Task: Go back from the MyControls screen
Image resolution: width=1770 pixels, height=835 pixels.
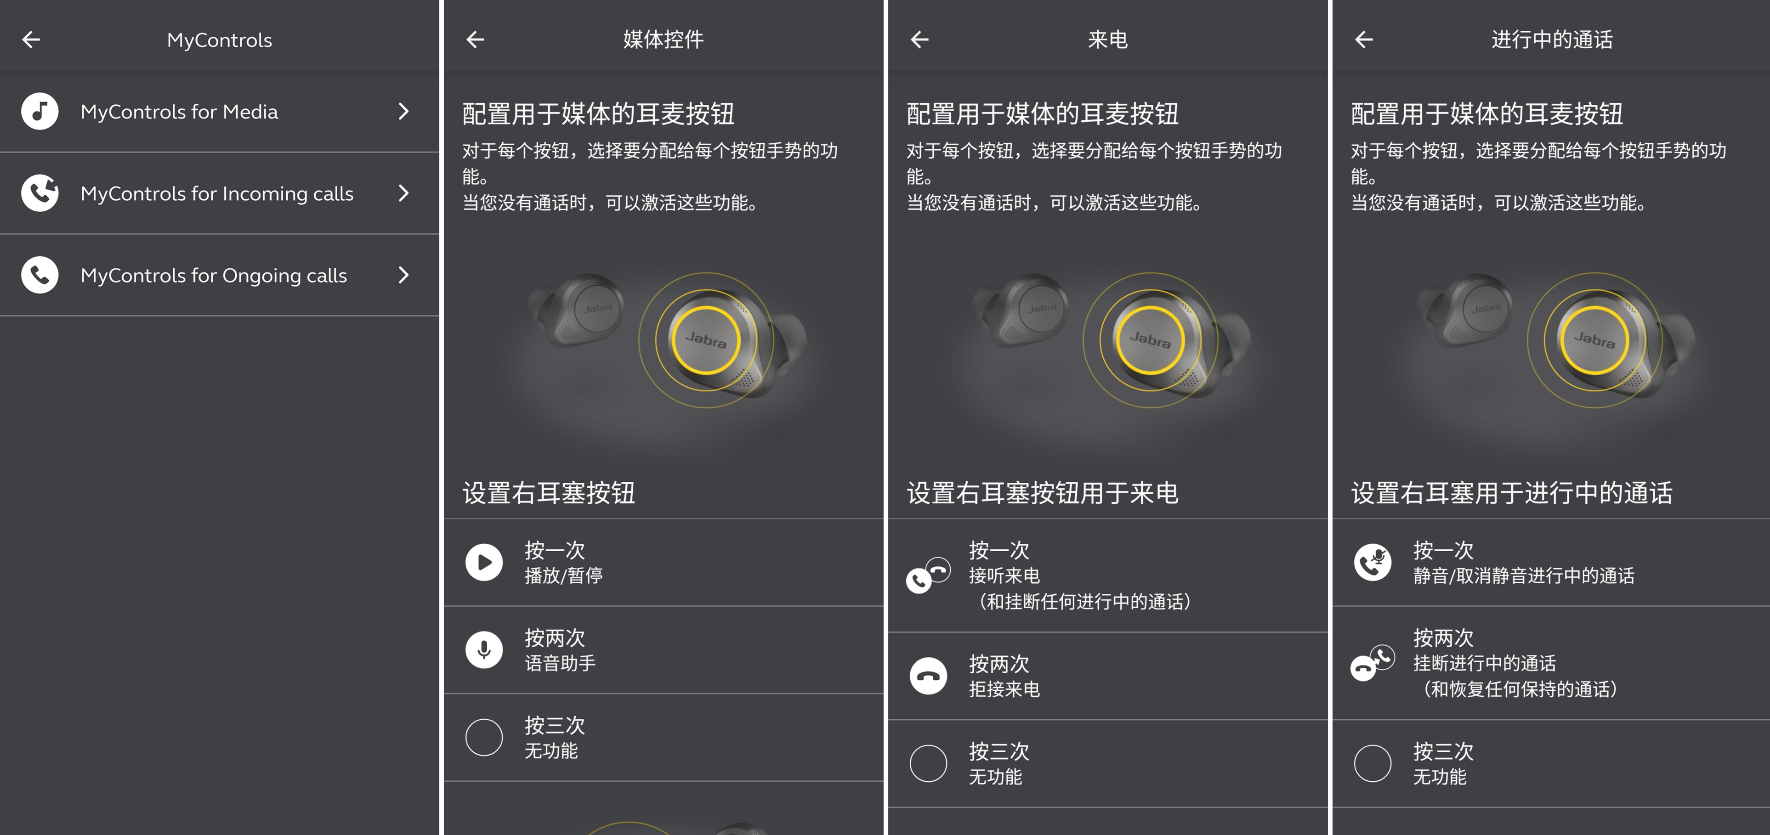Action: [x=31, y=40]
